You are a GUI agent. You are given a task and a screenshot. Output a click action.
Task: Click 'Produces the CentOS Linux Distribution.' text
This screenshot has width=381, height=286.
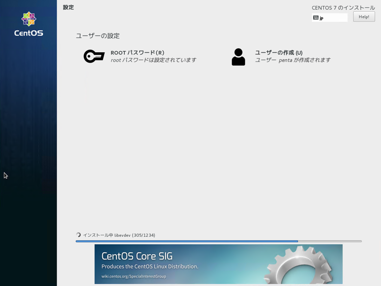(x=150, y=266)
